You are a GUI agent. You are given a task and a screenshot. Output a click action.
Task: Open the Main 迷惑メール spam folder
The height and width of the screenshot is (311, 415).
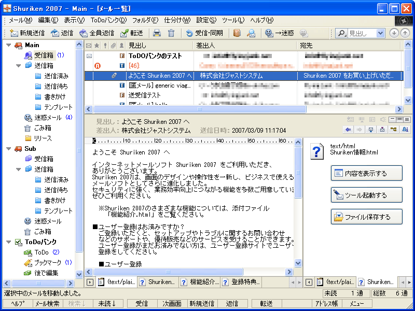[48, 118]
